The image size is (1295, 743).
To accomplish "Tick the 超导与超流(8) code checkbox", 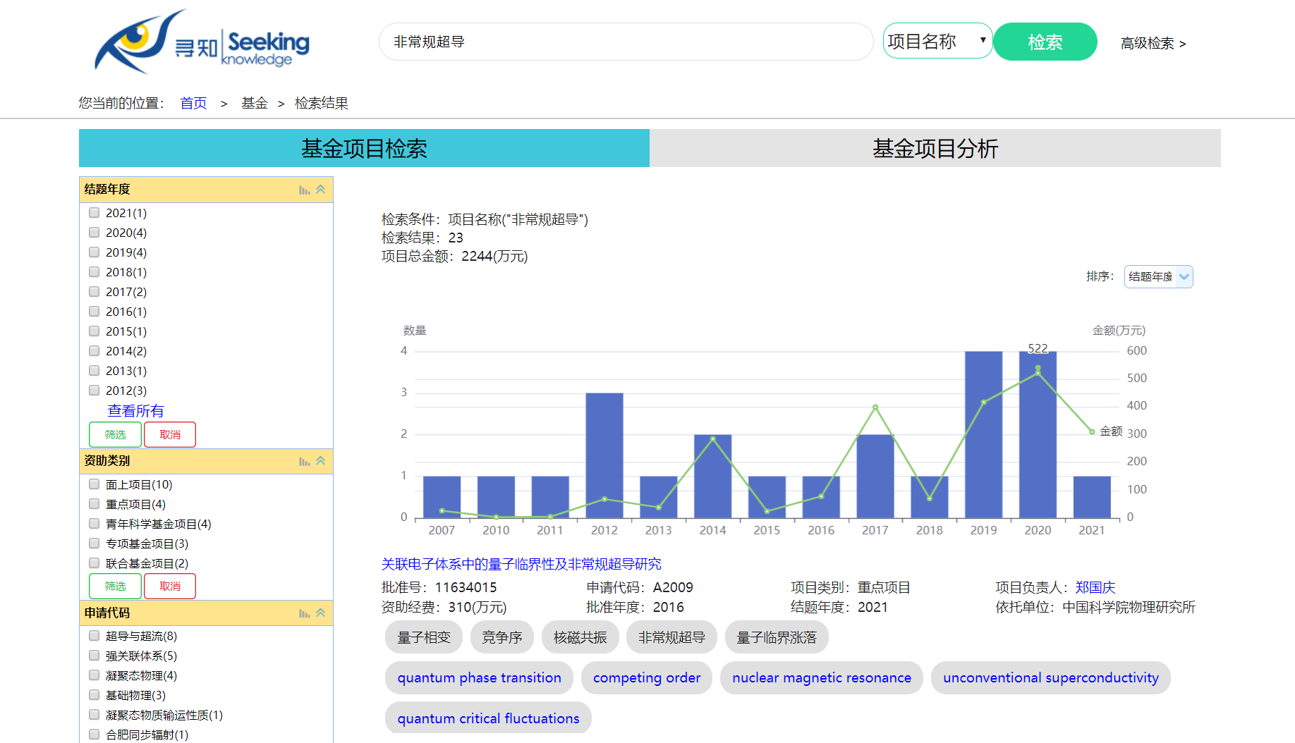I will click(x=94, y=635).
